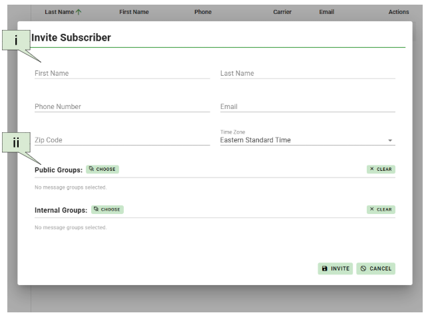The image size is (428, 317).
Task: Open the Time Zone dropdown arrow
Action: (390, 141)
